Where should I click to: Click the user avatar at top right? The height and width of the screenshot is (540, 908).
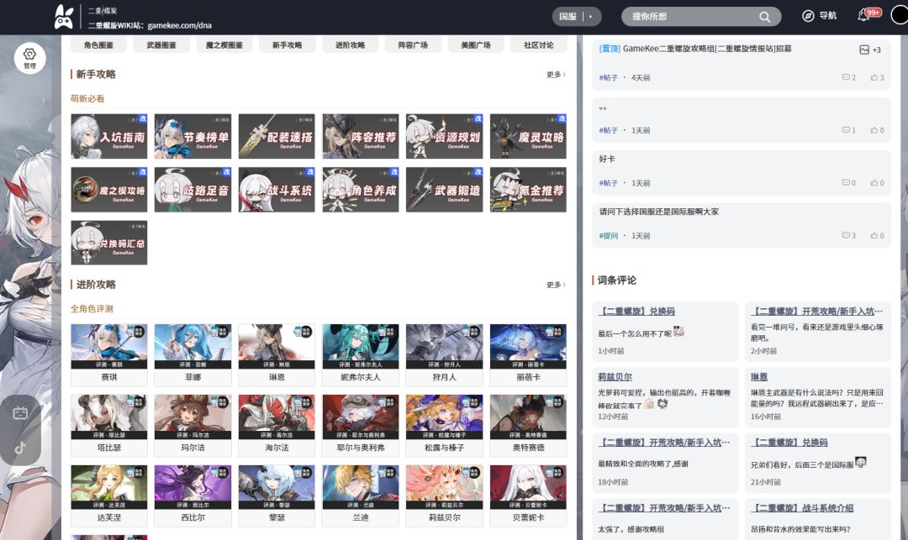pyautogui.click(x=900, y=16)
